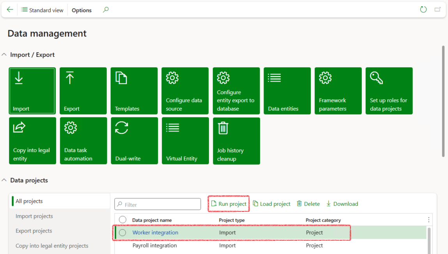The height and width of the screenshot is (254, 448).
Task: Open the Export tile
Action: [x=83, y=91]
